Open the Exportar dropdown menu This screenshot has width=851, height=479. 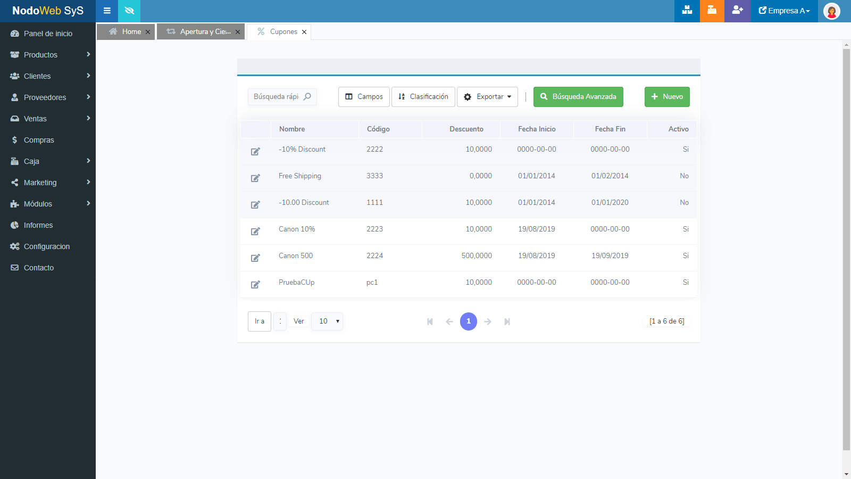(487, 97)
